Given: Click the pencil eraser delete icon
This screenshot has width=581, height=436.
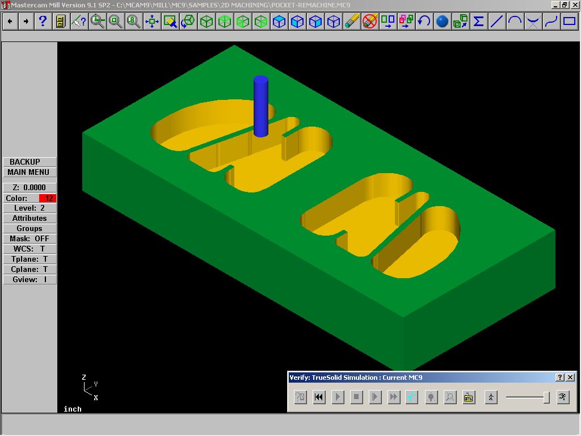Looking at the screenshot, I should coord(352,22).
